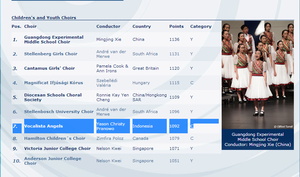
Task: Click country China in first row
Action: click(138, 39)
